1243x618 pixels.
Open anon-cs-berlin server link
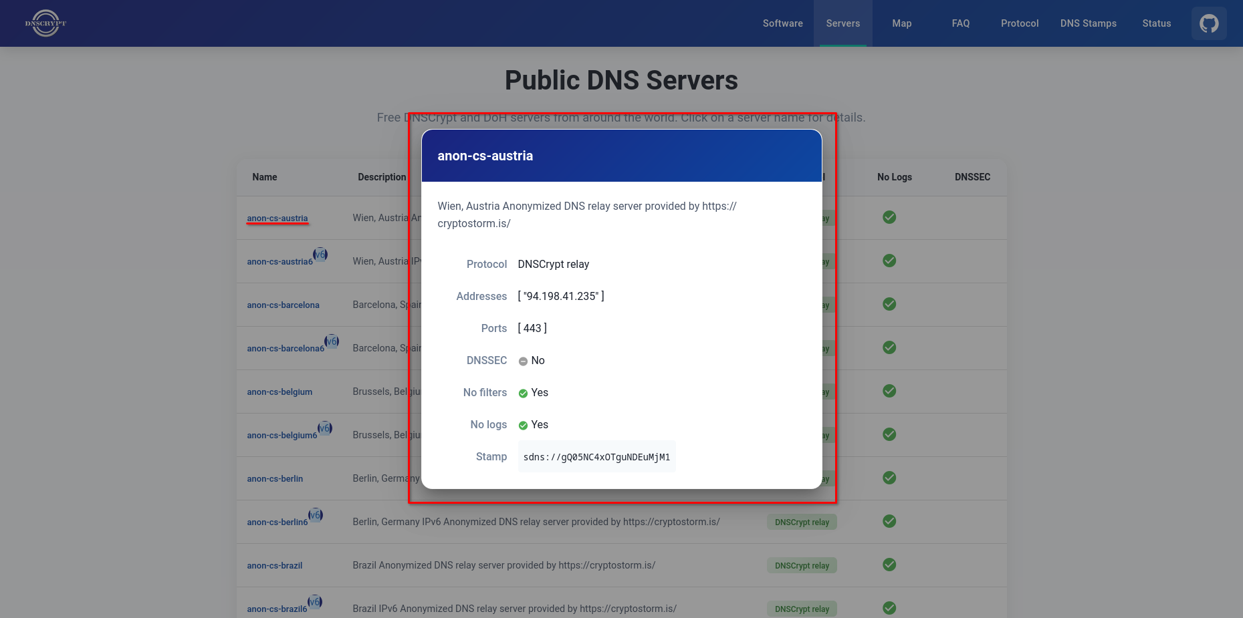(275, 479)
